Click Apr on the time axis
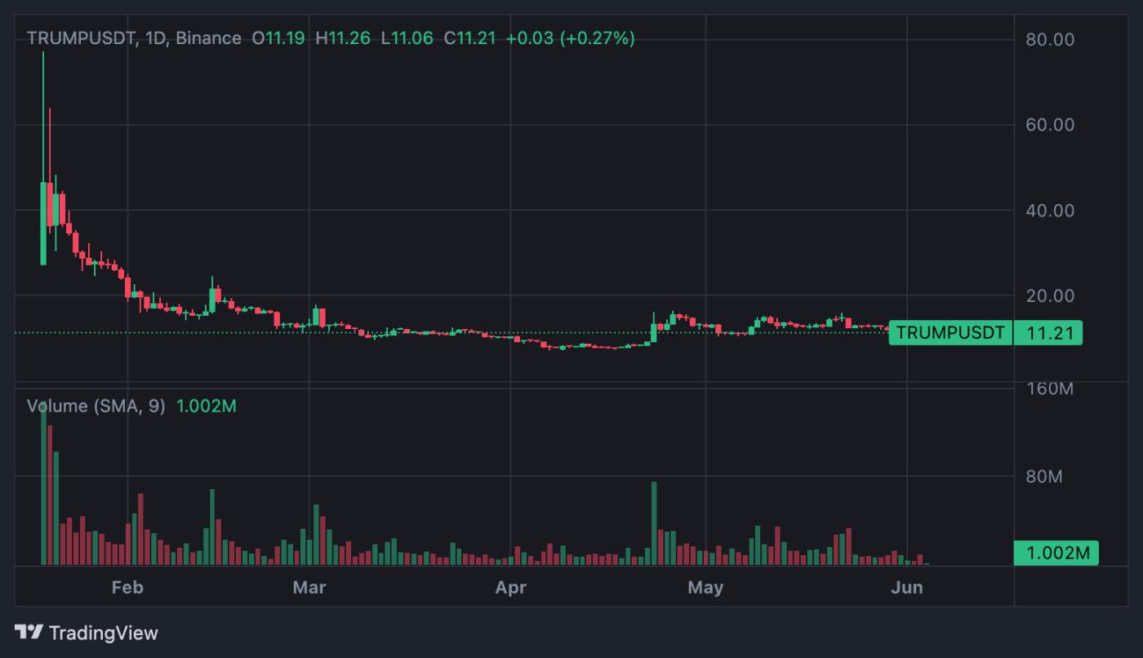The width and height of the screenshot is (1143, 658). (x=511, y=587)
